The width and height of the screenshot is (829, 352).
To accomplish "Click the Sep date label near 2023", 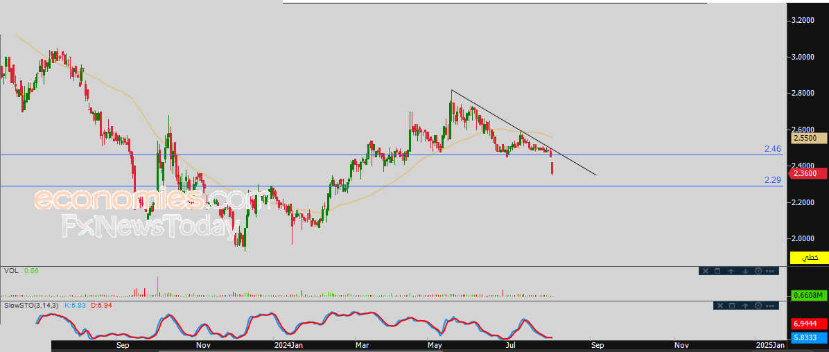I will [x=123, y=346].
